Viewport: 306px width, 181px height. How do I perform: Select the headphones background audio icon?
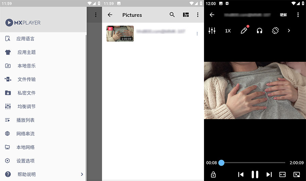click(x=259, y=31)
